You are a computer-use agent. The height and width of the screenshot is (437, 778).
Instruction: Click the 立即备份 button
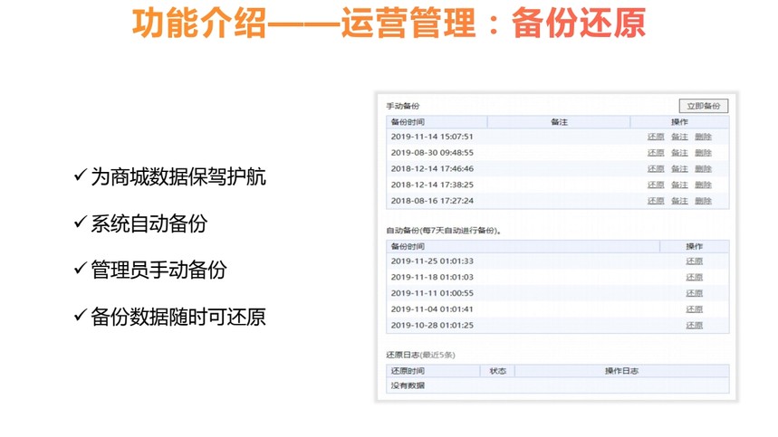point(703,106)
